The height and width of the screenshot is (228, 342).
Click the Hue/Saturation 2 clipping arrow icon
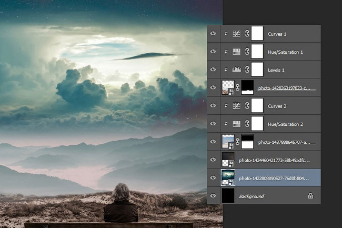226,124
